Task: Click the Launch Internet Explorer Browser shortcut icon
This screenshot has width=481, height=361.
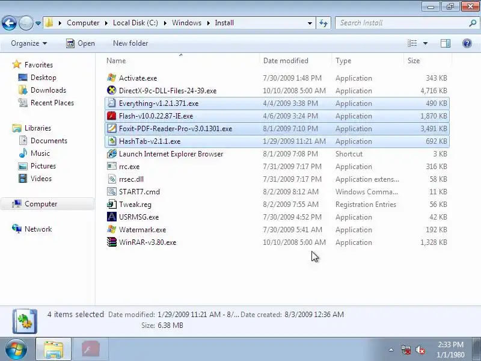Action: [112, 154]
